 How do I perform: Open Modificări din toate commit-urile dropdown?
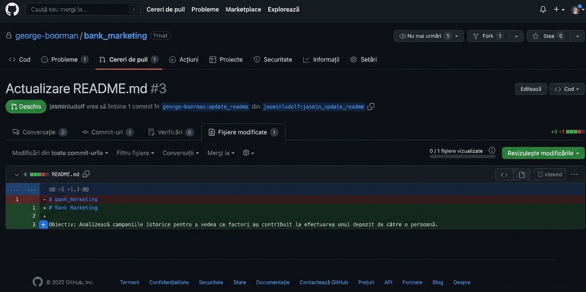[60, 153]
